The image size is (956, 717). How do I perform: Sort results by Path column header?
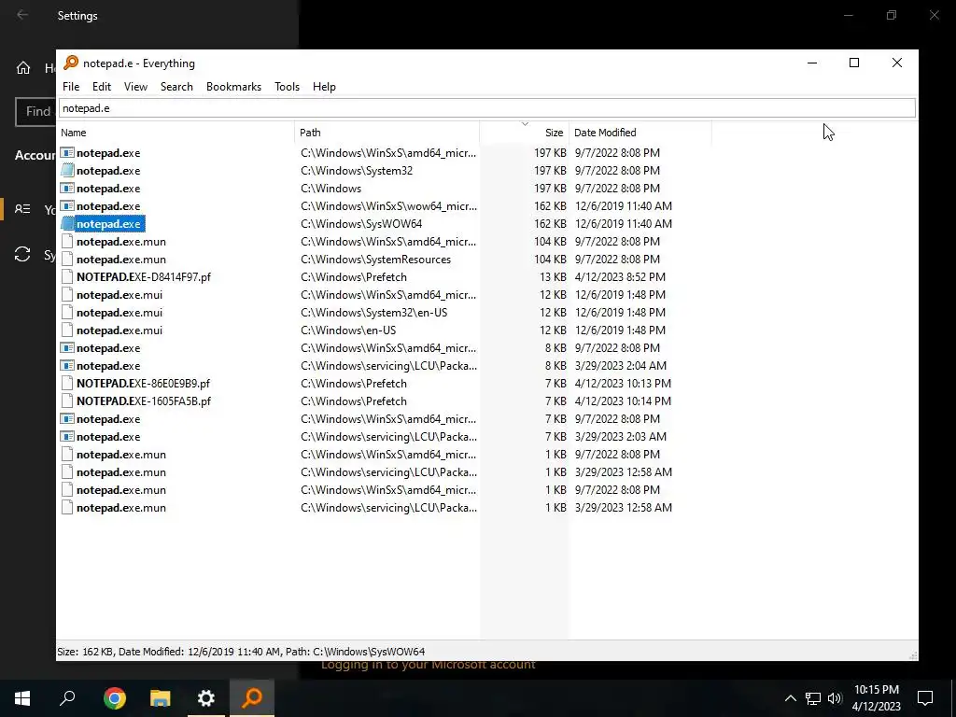pos(387,133)
